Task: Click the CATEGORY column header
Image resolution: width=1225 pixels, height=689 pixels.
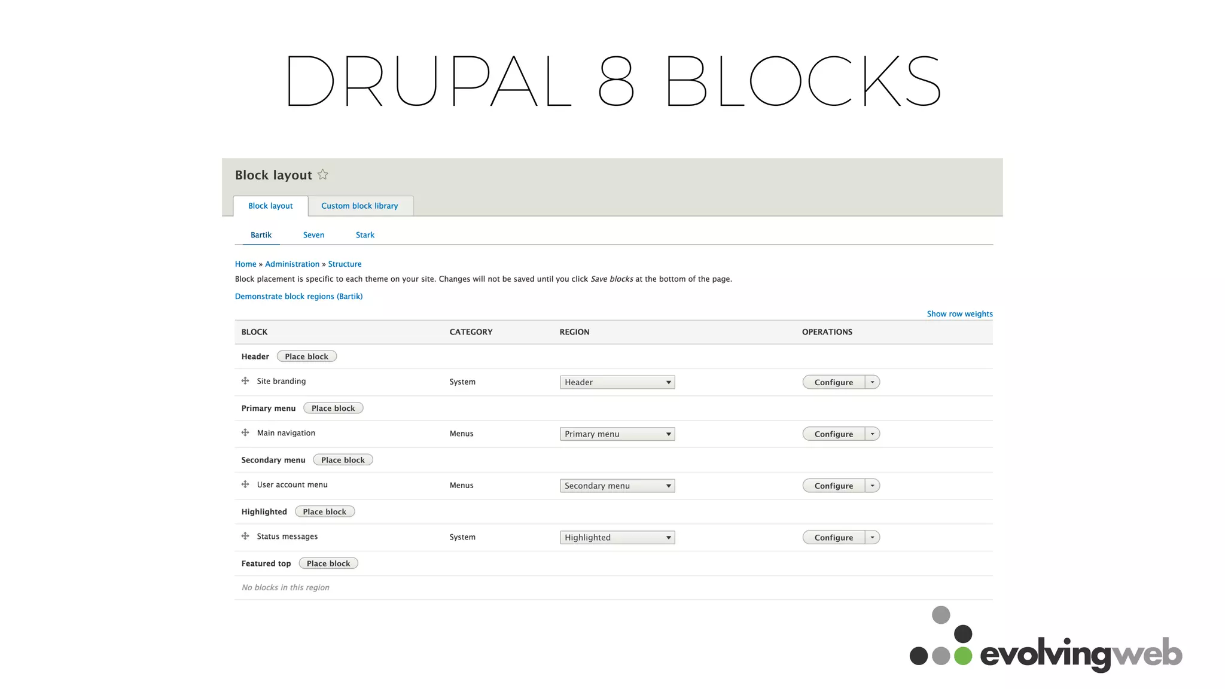Action: (471, 332)
